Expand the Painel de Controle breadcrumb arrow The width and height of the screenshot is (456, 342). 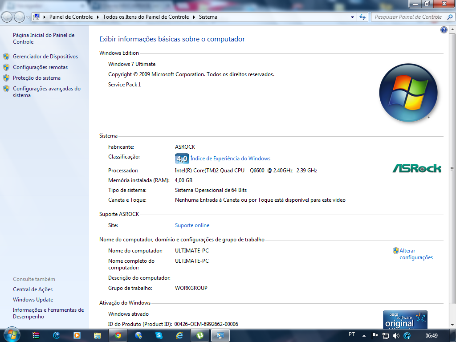pyautogui.click(x=98, y=17)
